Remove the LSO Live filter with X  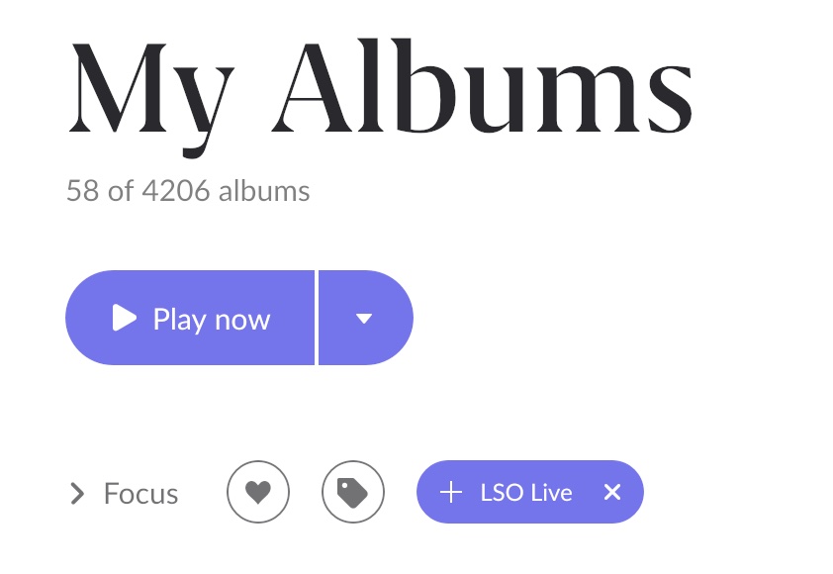[x=612, y=492]
